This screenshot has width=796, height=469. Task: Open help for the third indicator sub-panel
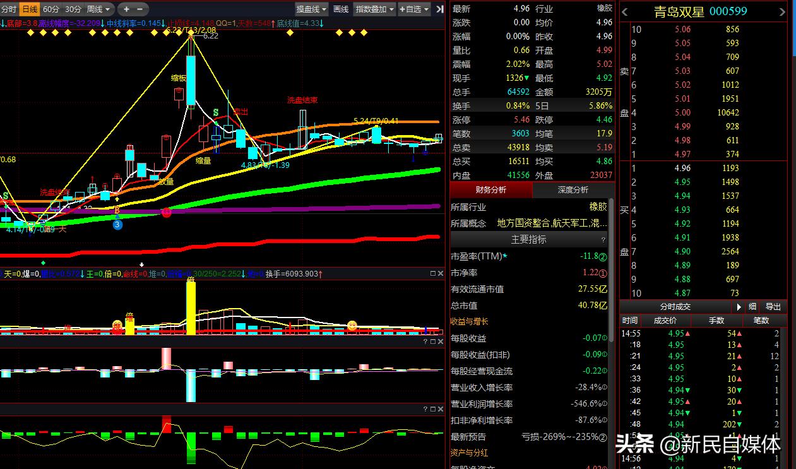pyautogui.click(x=425, y=409)
